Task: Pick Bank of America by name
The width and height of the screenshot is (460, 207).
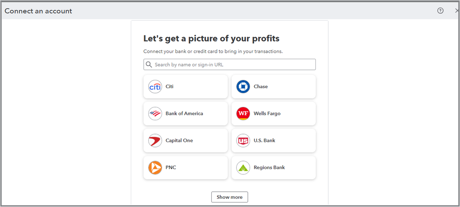Action: 184,113
